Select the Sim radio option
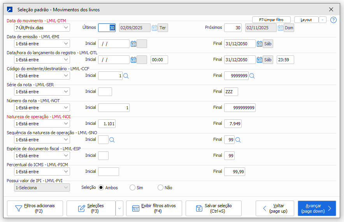The image size is (344, 222). (132, 188)
